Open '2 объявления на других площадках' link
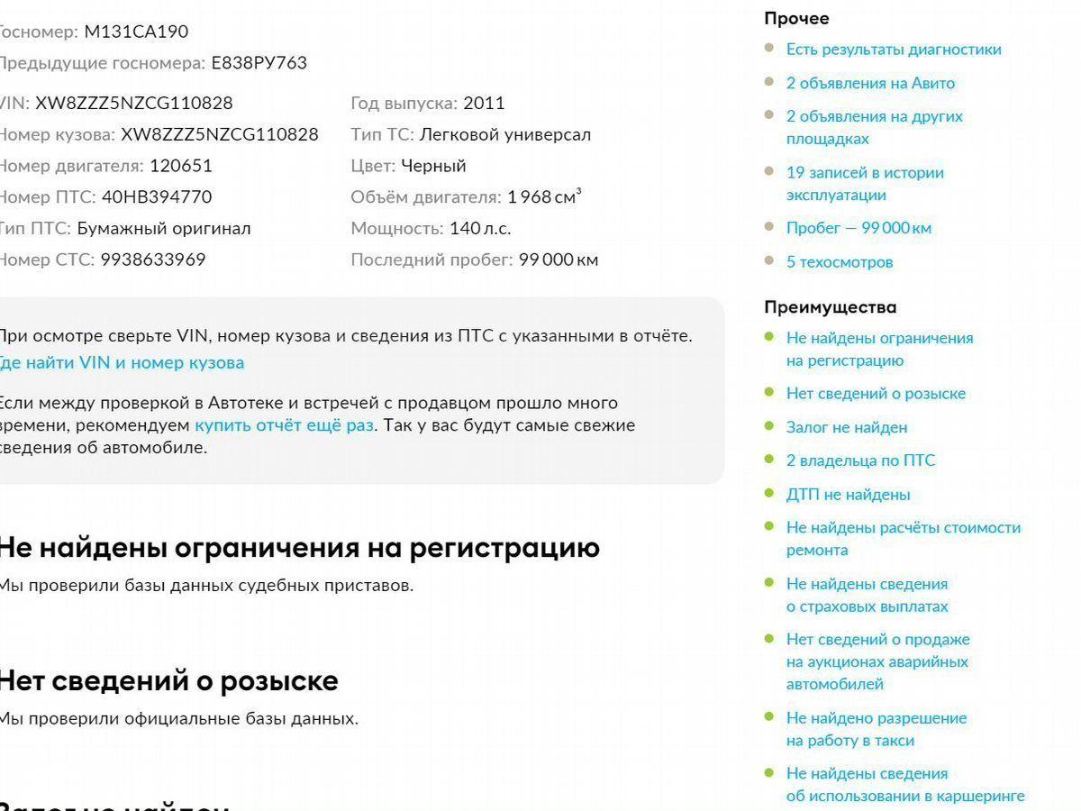The height and width of the screenshot is (811, 1081). tap(874, 127)
